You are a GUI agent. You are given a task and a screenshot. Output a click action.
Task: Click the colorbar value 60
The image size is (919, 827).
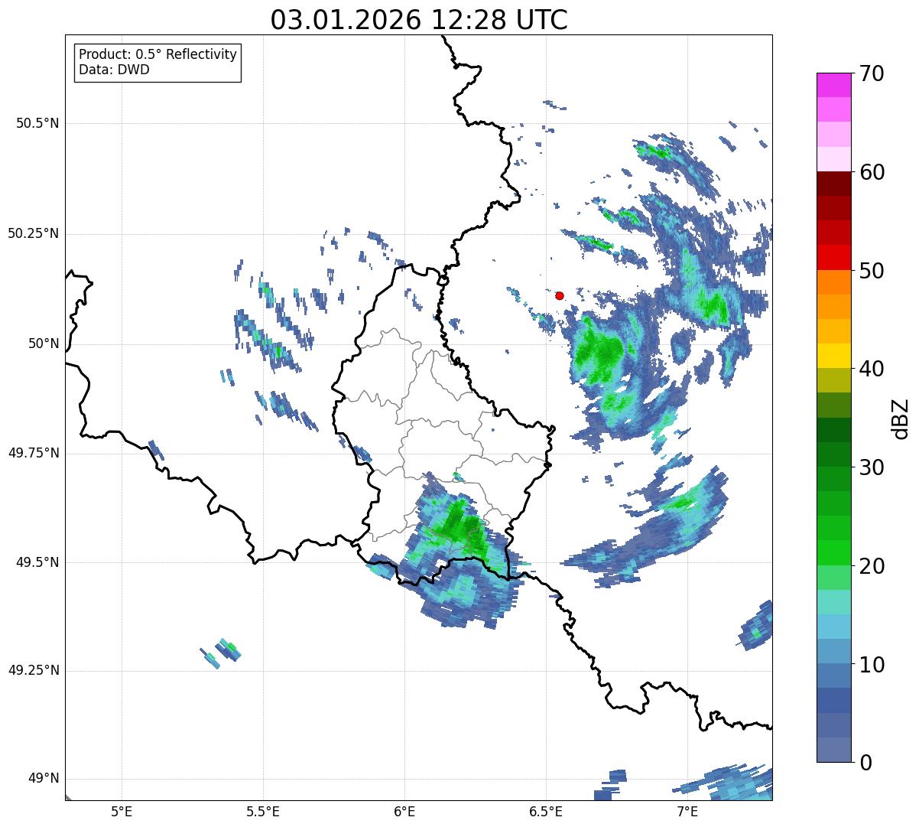pyautogui.click(x=872, y=172)
